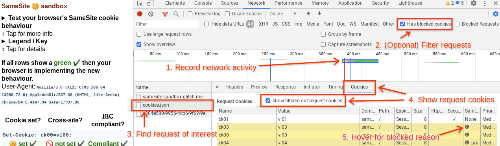The height and width of the screenshot is (146, 500).
Task: Uncheck the Show overview option
Action: click(x=139, y=44)
